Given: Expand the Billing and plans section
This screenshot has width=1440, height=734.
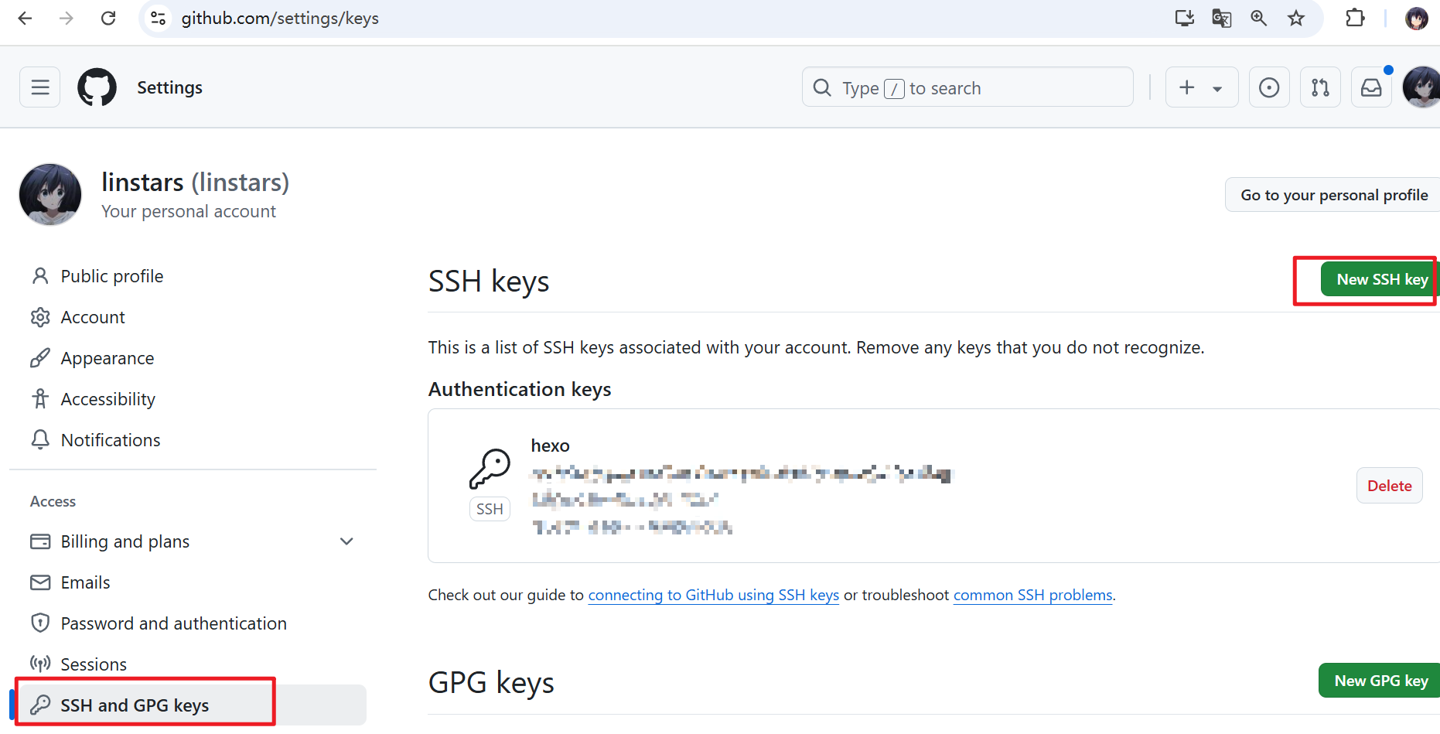Looking at the screenshot, I should pyautogui.click(x=346, y=541).
